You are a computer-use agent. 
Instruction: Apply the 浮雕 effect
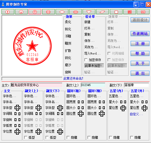68,36
